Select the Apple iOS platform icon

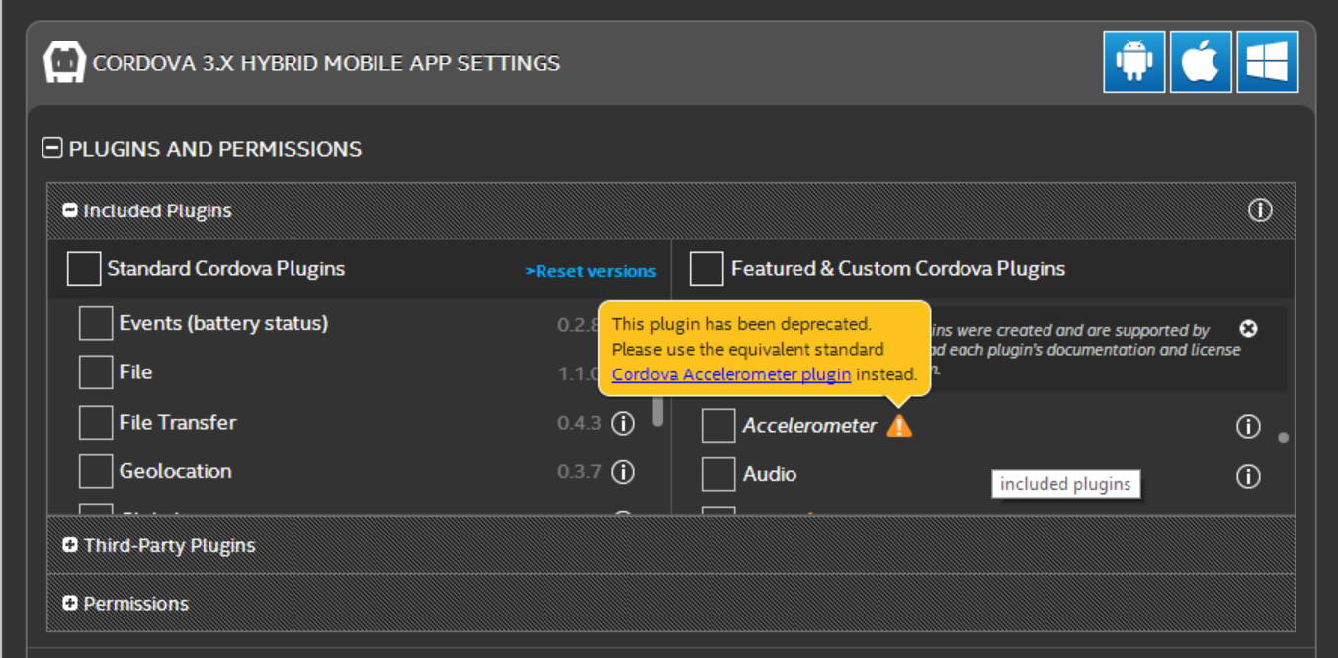[1201, 62]
